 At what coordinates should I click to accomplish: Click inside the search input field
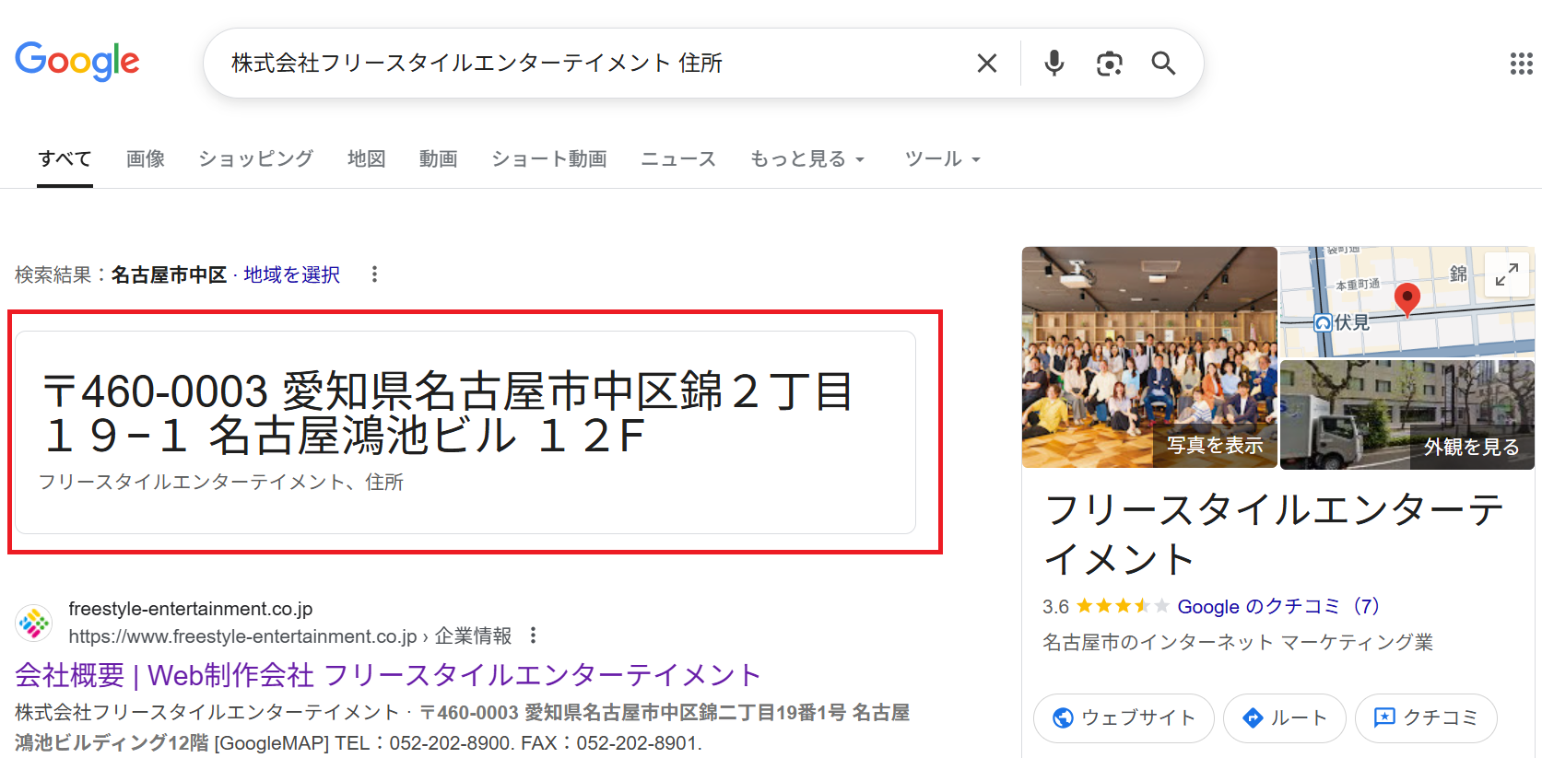(x=590, y=63)
